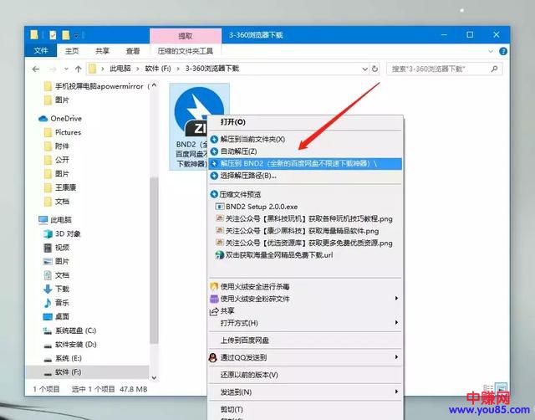535x420 pixels.
Task: Open the help question mark icon
Action: tap(503, 51)
